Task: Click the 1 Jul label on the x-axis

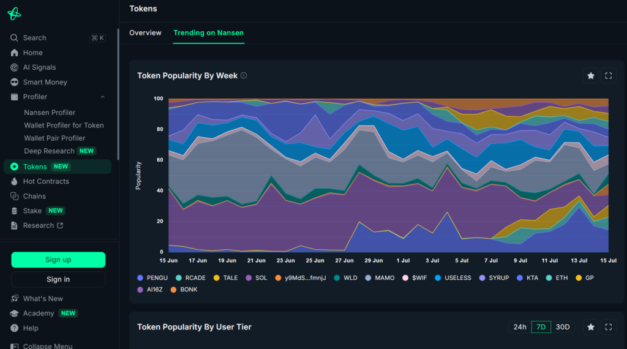Action: 403,261
